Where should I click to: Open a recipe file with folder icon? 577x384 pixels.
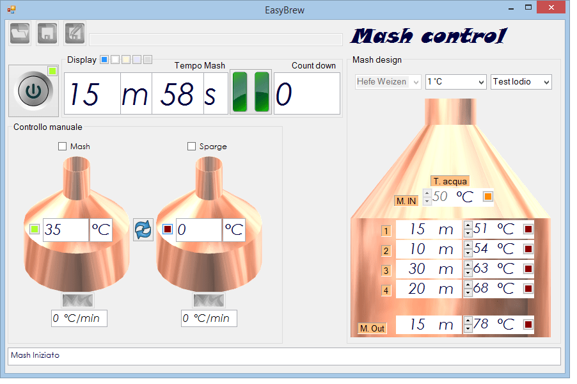(20, 33)
